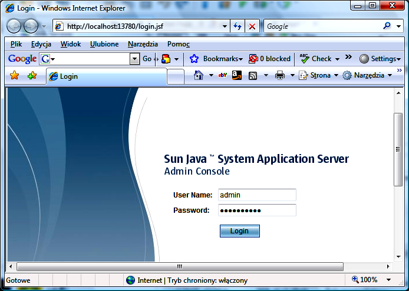Image resolution: width=409 pixels, height=291 pixels.
Task: Click the RSS feeds icon
Action: (x=253, y=75)
